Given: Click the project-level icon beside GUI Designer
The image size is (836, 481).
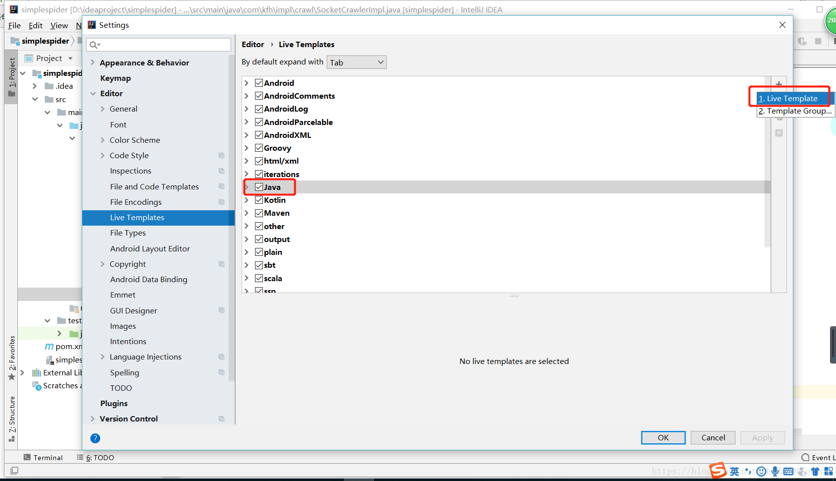Looking at the screenshot, I should (x=222, y=310).
